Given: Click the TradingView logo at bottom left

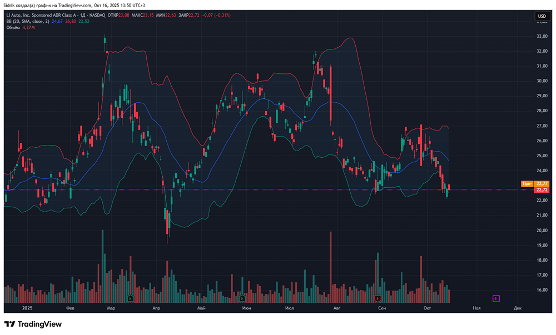Looking at the screenshot, I should [x=33, y=324].
